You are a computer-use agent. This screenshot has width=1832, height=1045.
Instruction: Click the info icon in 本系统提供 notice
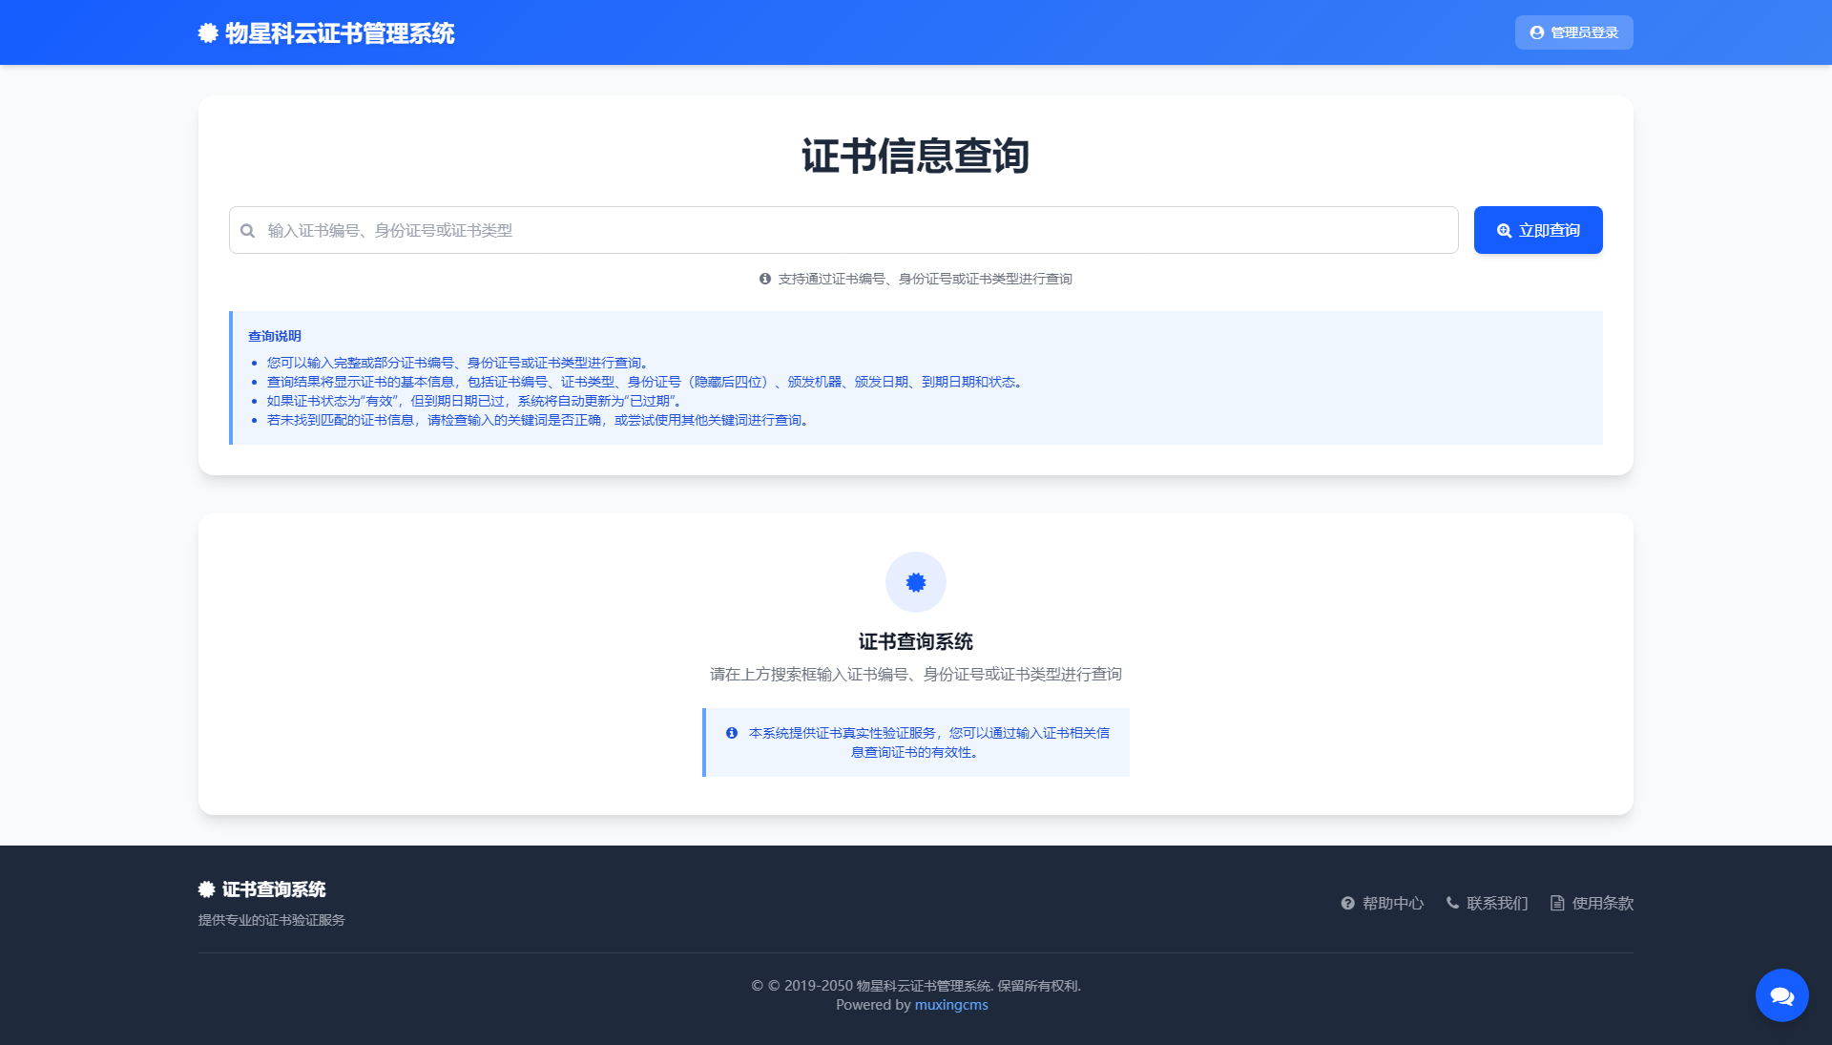point(732,733)
